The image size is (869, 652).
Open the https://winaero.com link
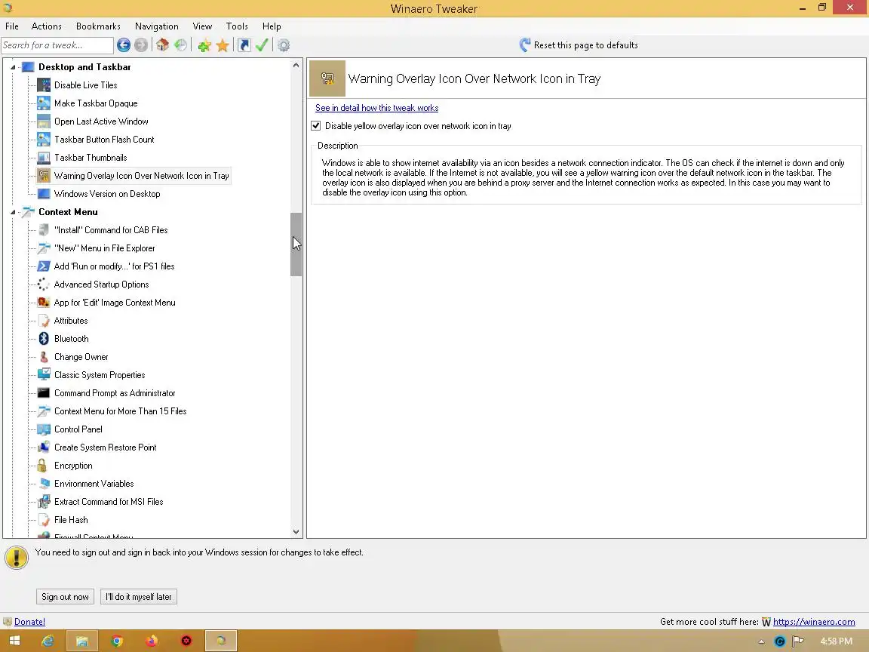coord(814,622)
